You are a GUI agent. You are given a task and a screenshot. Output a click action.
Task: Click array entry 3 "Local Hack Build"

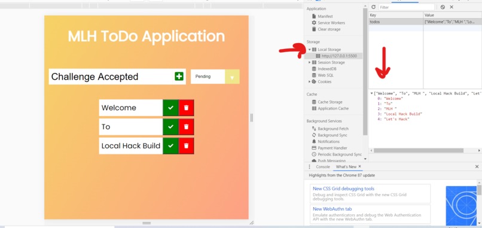[x=400, y=114]
